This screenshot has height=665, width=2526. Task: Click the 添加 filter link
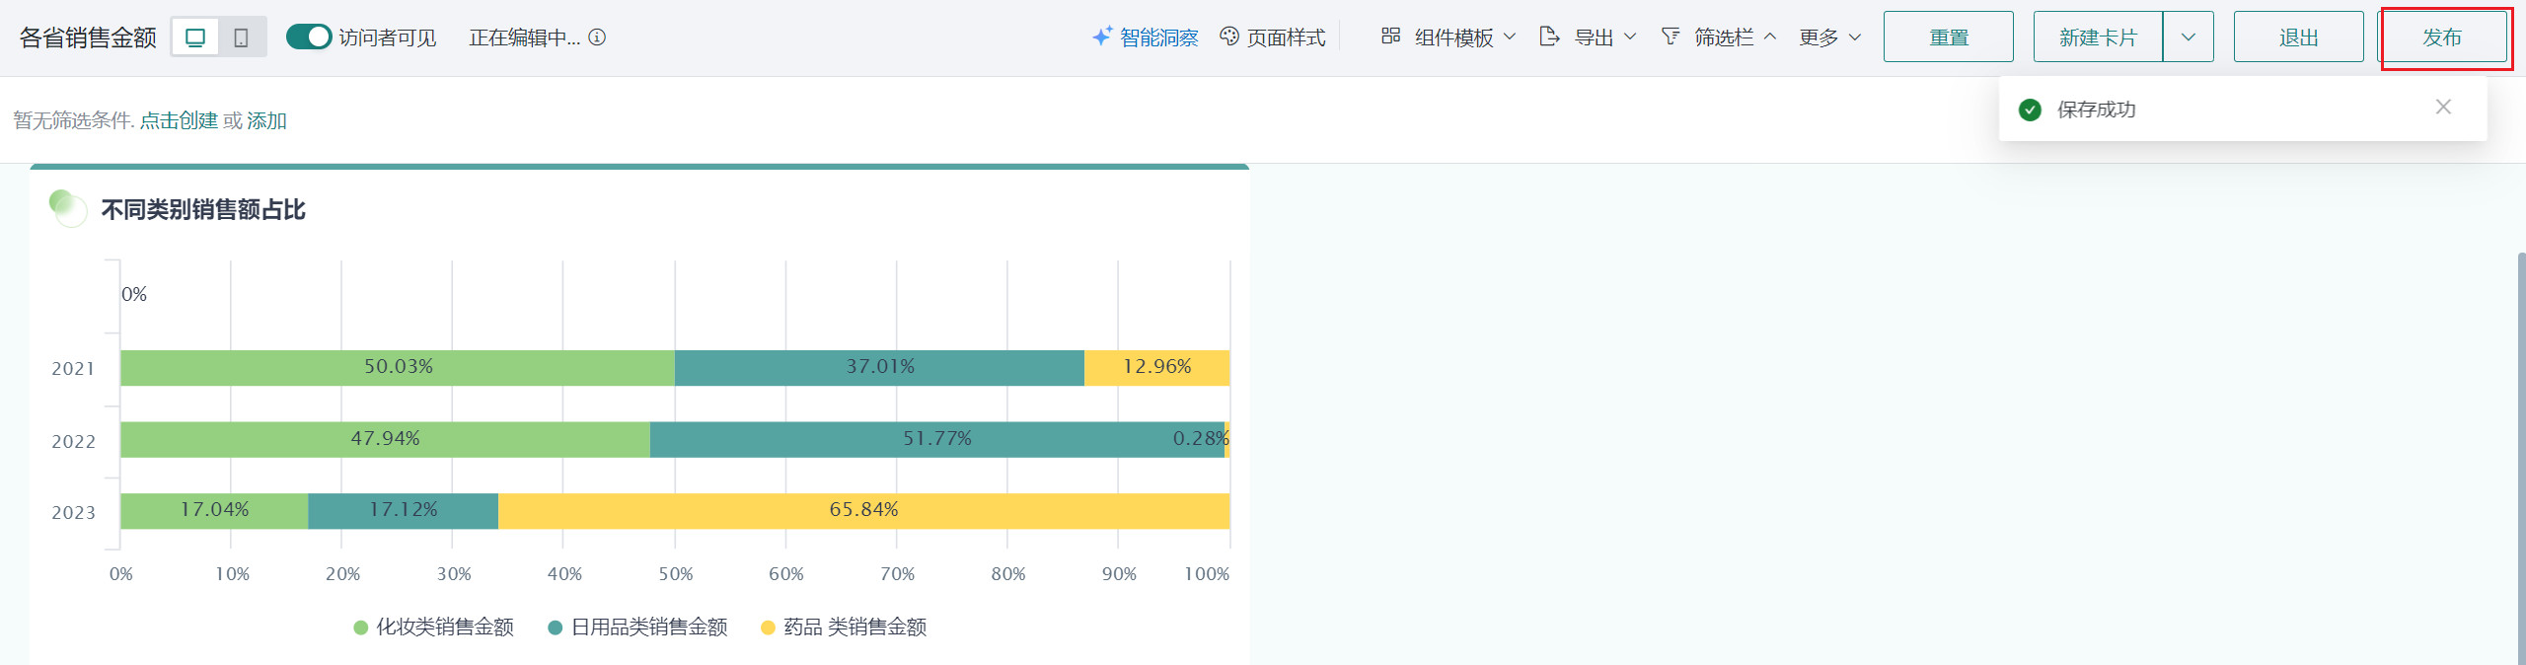pyautogui.click(x=266, y=120)
